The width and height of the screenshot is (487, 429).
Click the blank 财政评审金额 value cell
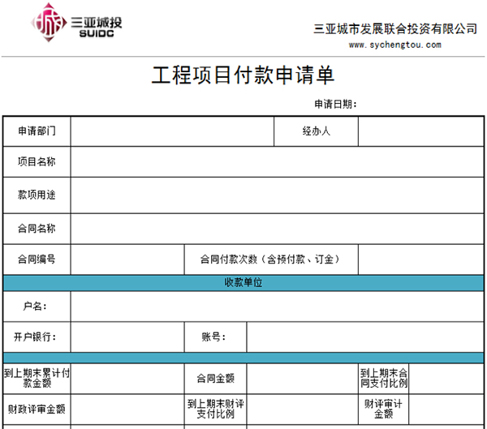point(127,410)
